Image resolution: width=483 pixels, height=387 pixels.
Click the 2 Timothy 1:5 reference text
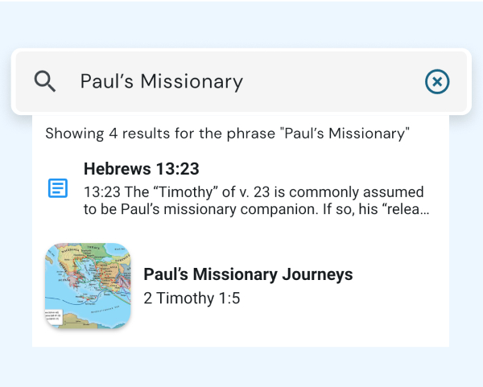tap(192, 298)
